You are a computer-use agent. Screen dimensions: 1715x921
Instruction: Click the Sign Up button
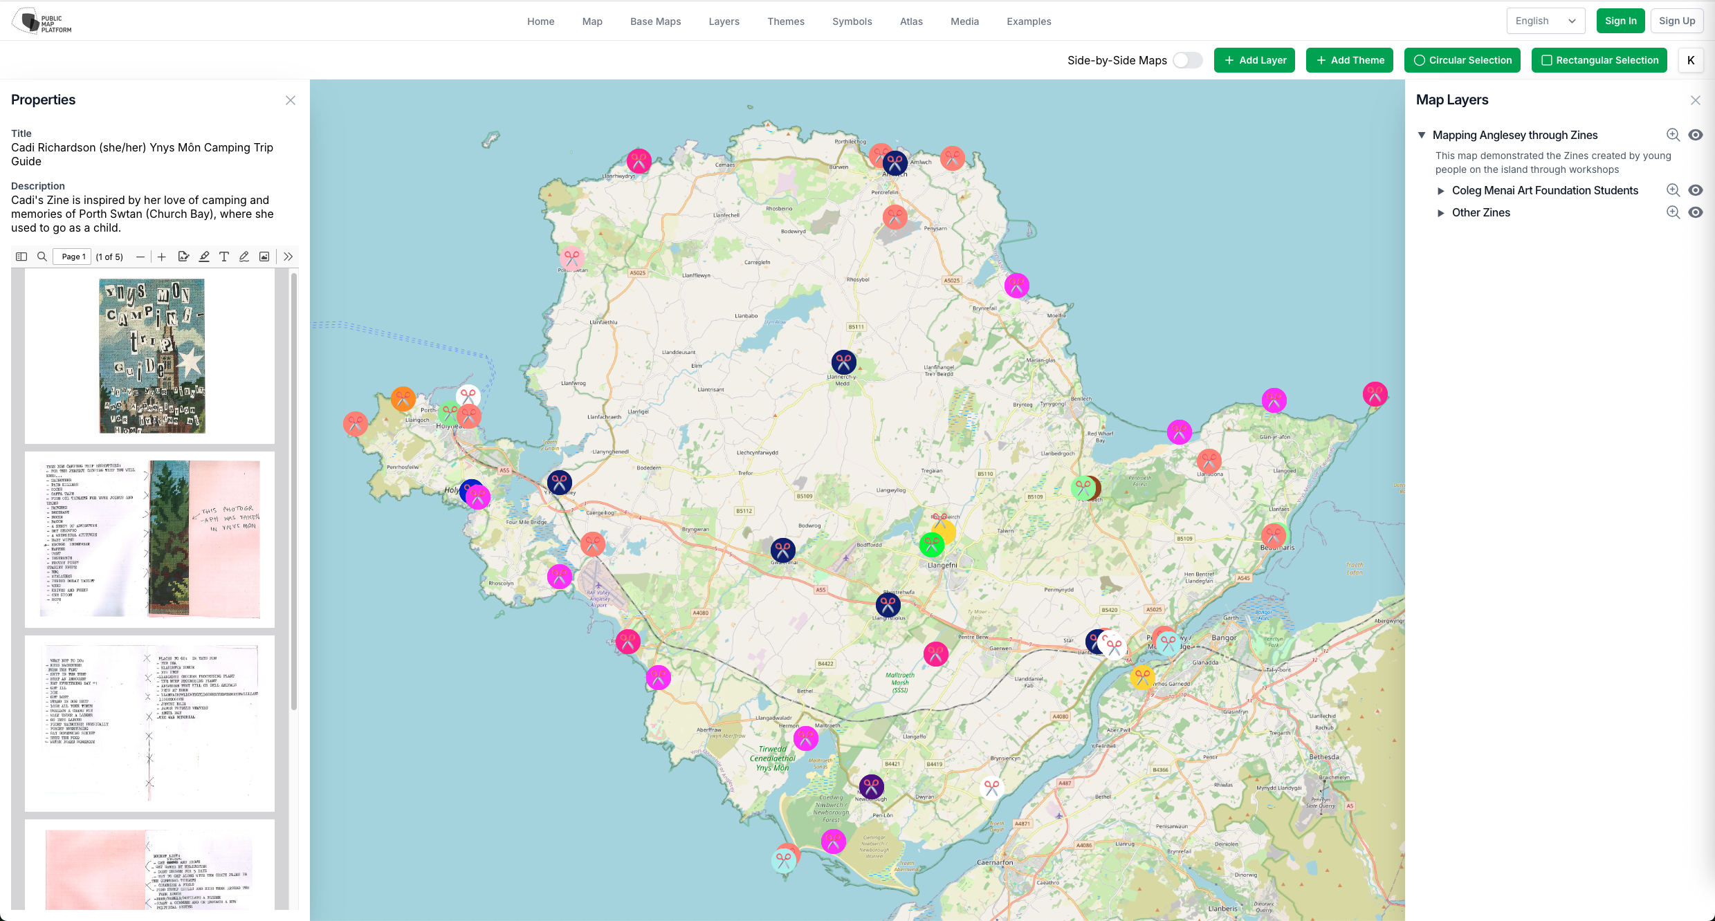[x=1677, y=20]
